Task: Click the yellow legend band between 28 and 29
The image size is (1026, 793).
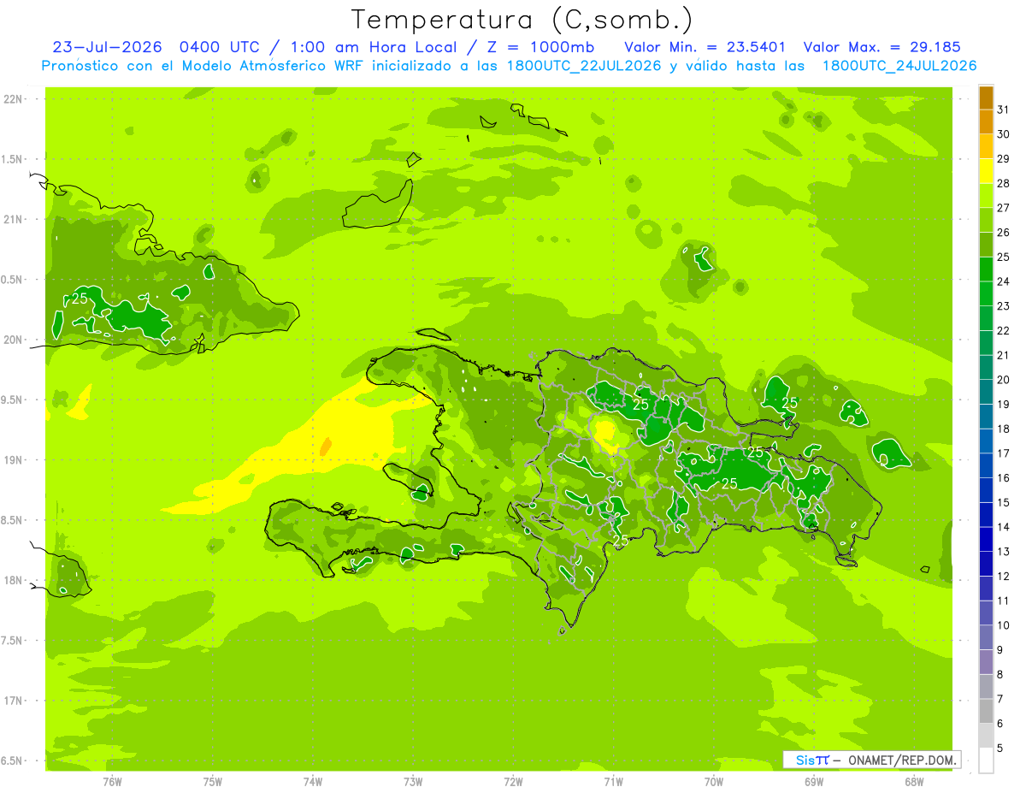Action: coord(986,171)
